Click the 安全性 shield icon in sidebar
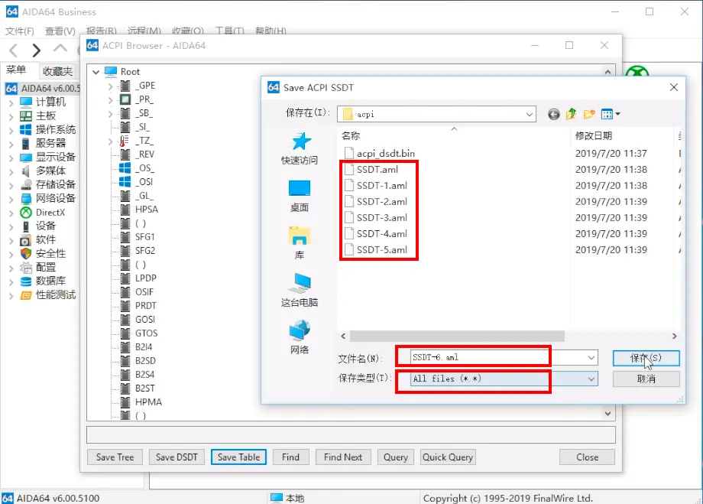 click(x=26, y=254)
